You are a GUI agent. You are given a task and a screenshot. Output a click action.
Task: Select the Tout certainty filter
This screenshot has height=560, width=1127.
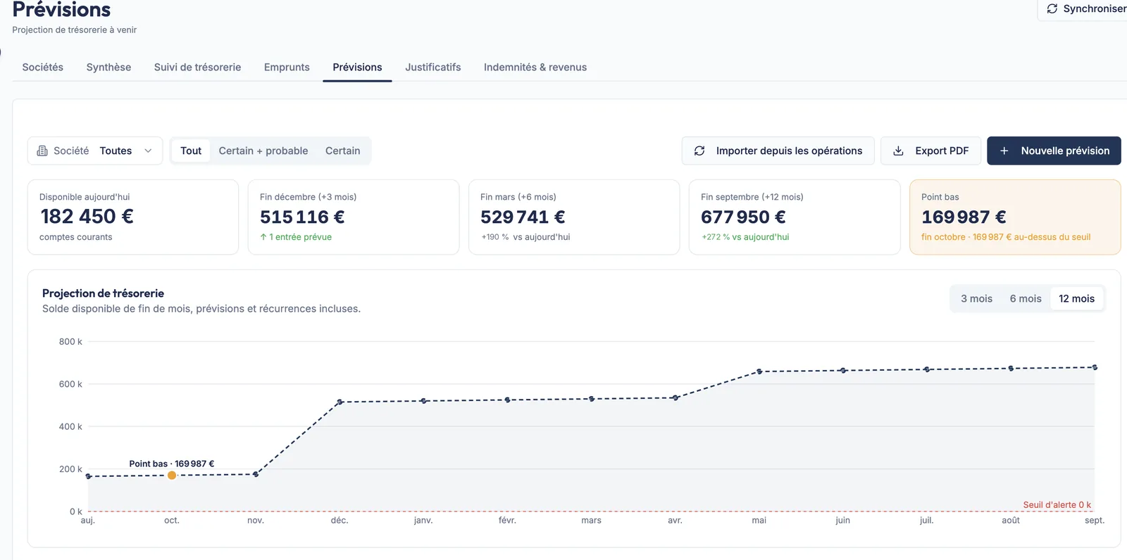click(x=191, y=151)
